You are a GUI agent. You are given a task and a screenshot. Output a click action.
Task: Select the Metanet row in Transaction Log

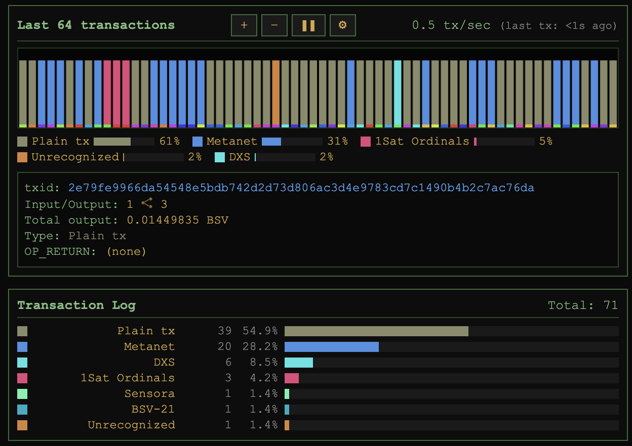click(x=318, y=347)
